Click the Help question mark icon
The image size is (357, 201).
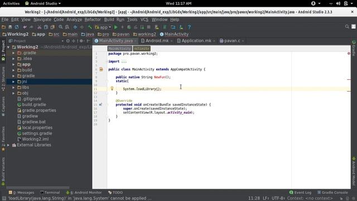189,27
